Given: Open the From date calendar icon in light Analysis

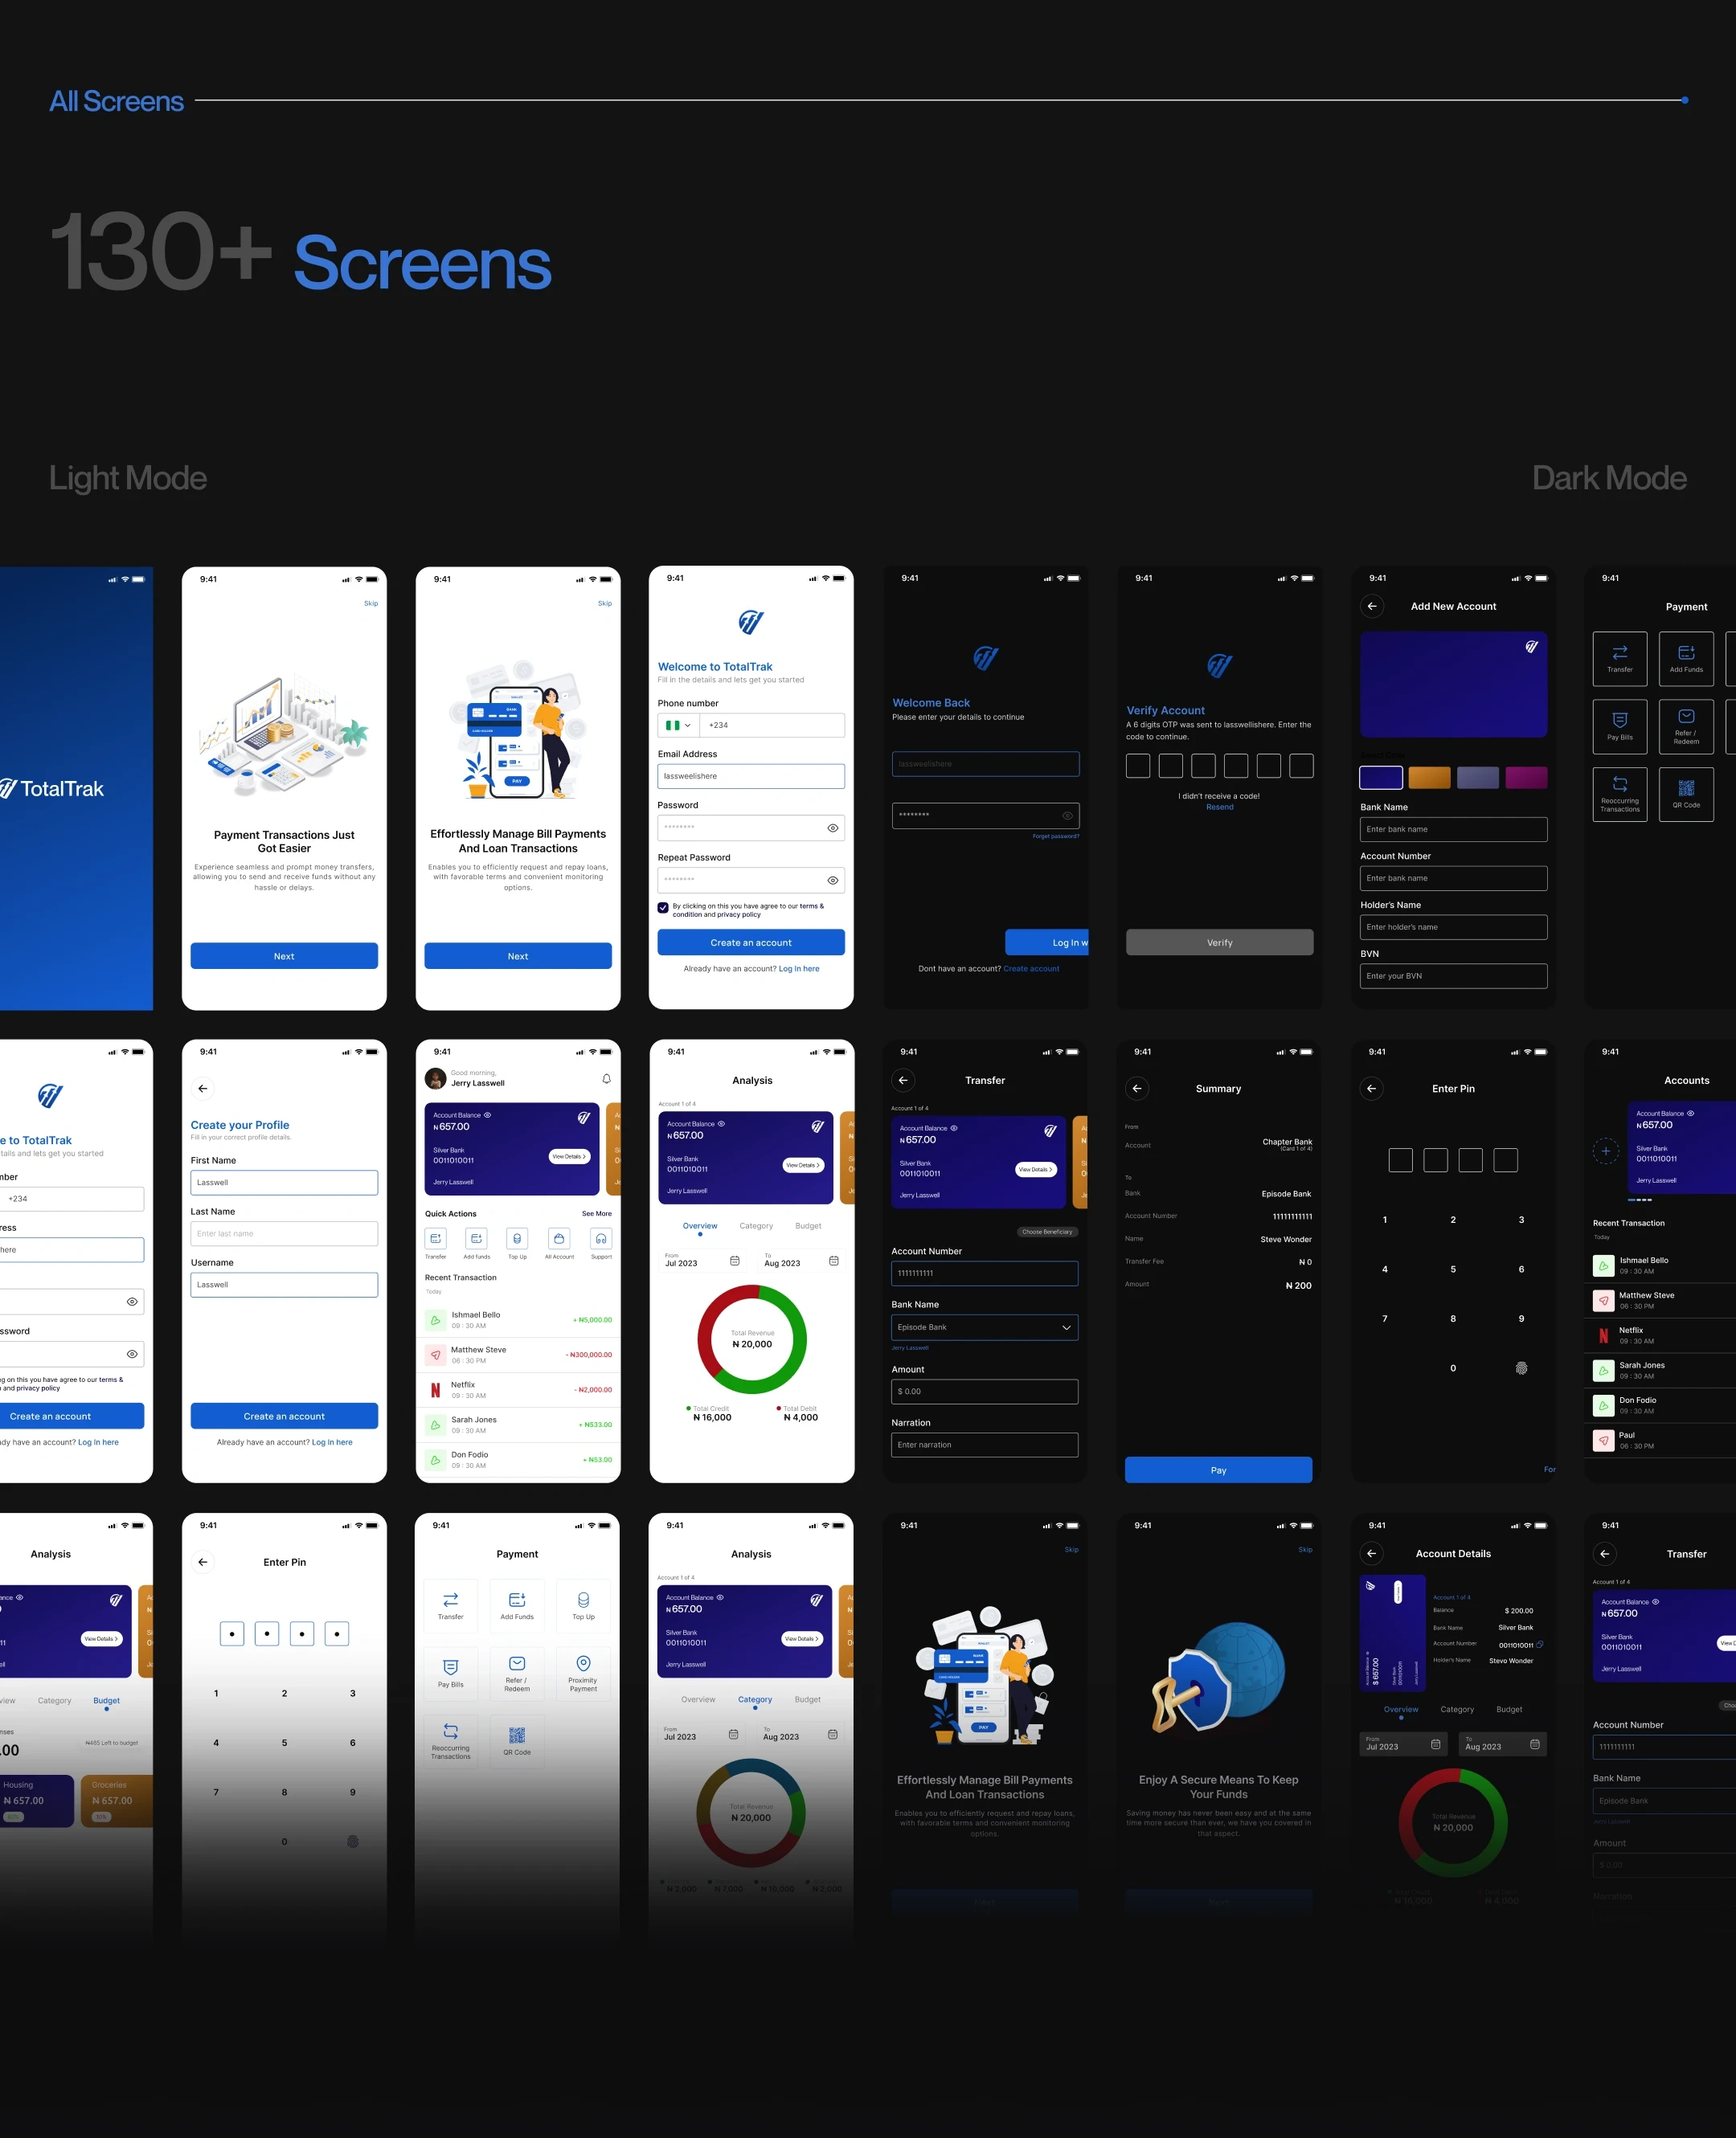Looking at the screenshot, I should point(734,1261).
